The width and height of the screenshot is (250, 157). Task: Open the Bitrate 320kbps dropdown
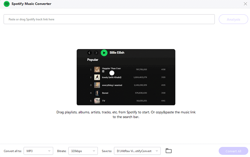click(83, 151)
